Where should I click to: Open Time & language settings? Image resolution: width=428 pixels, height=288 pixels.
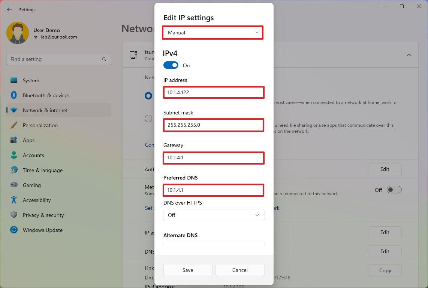pyautogui.click(x=14, y=170)
